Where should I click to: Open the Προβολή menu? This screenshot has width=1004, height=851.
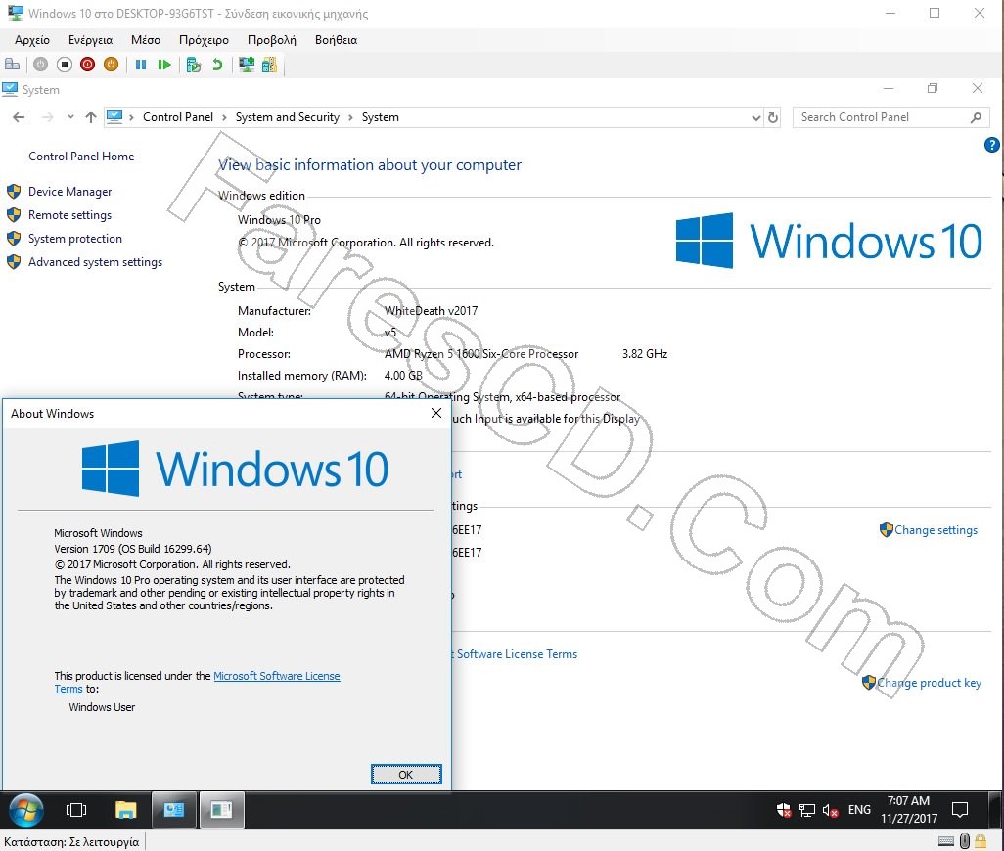point(271,40)
